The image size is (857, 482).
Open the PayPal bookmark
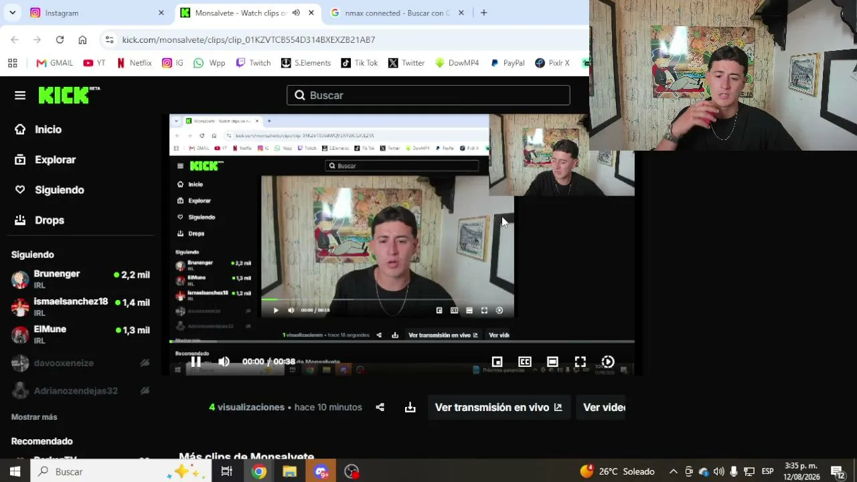[x=507, y=63]
